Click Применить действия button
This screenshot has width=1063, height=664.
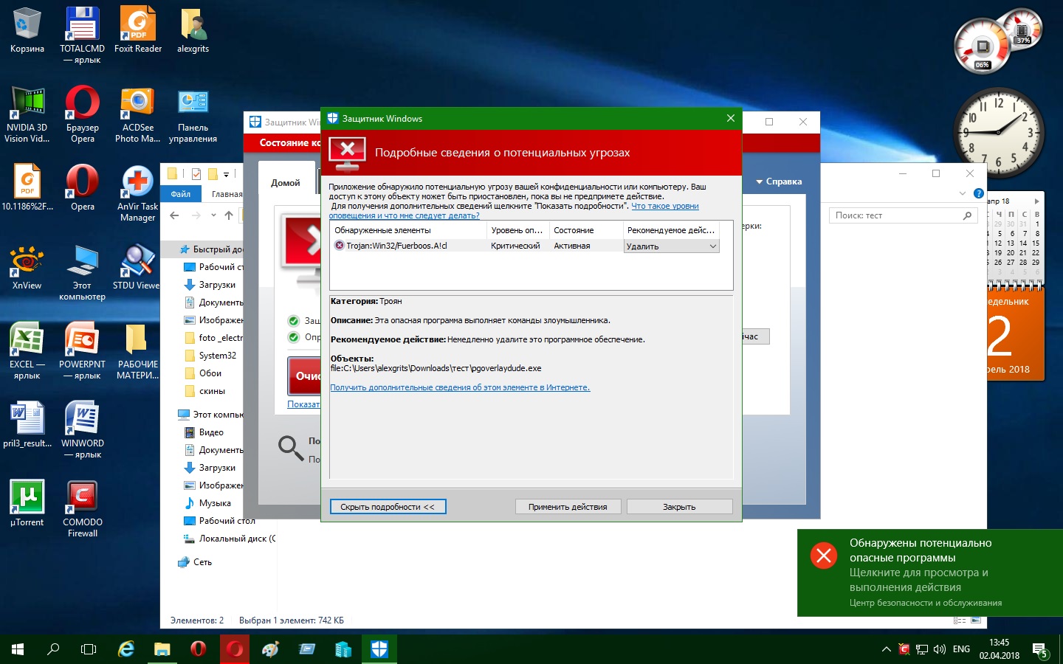coord(568,507)
